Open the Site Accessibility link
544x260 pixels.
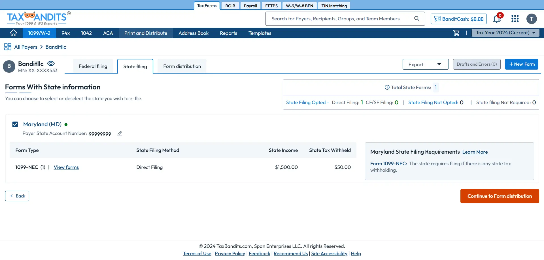click(329, 253)
